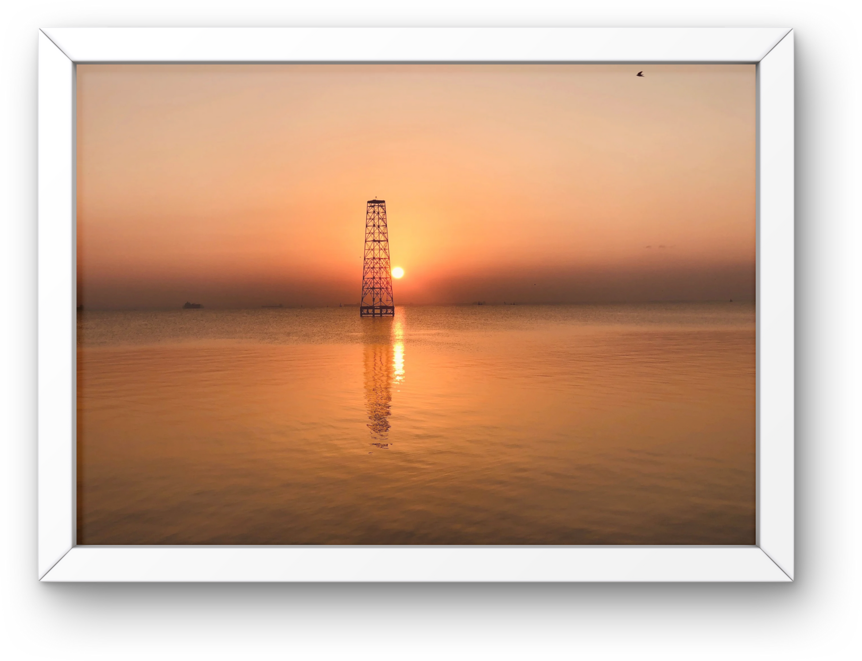This screenshot has width=862, height=661.
Task: Click the tower's platform base at waterline
Action: [x=377, y=311]
